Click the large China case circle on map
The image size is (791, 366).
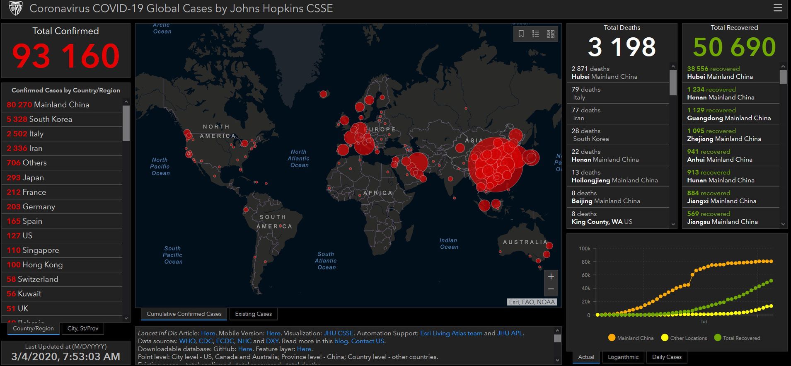coord(496,165)
